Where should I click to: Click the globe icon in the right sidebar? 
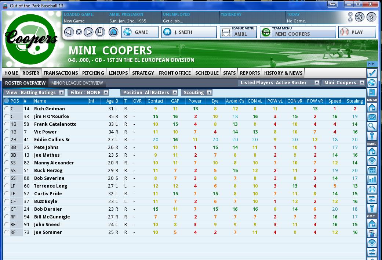pyautogui.click(x=372, y=82)
